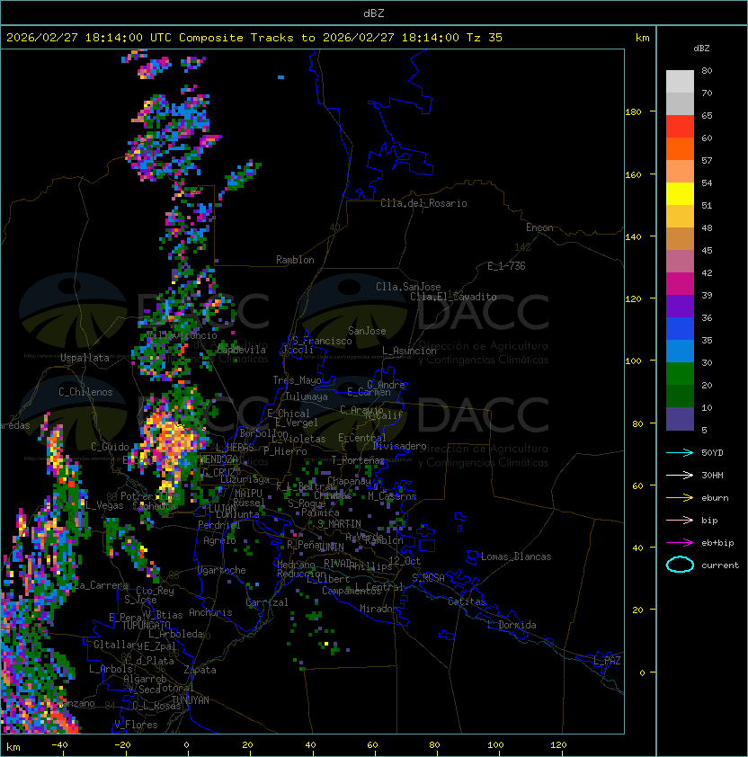The image size is (748, 757).
Task: Click the Clla.del_Rosario map label
Action: 423,203
